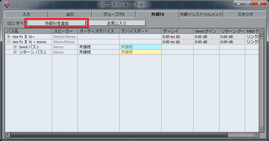Click the スピーカー column header
269x141 pixels.
[65, 31]
